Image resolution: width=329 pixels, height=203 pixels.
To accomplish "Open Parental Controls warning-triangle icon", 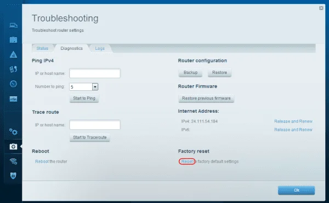I will 13,55.
